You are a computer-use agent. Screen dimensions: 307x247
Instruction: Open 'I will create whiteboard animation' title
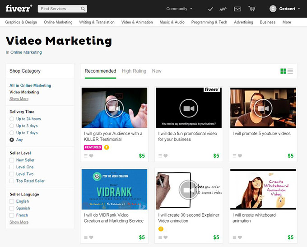point(254,218)
